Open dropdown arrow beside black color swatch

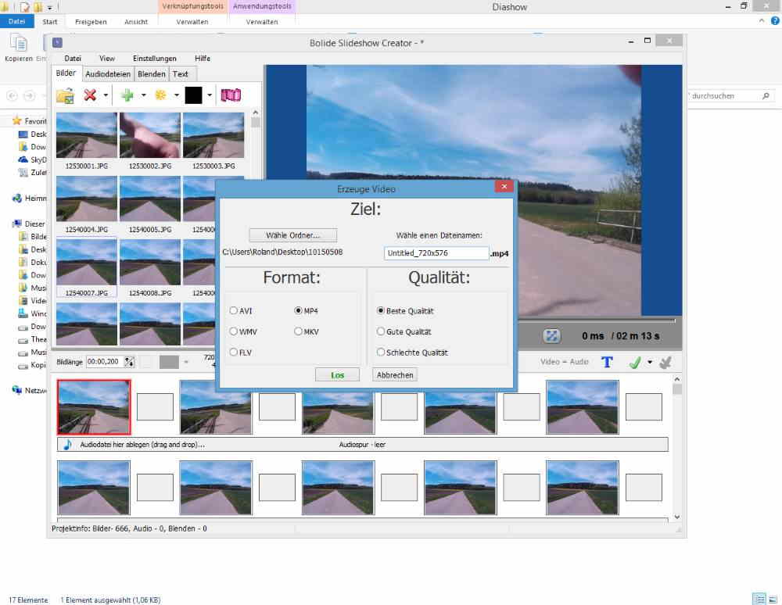click(x=210, y=95)
